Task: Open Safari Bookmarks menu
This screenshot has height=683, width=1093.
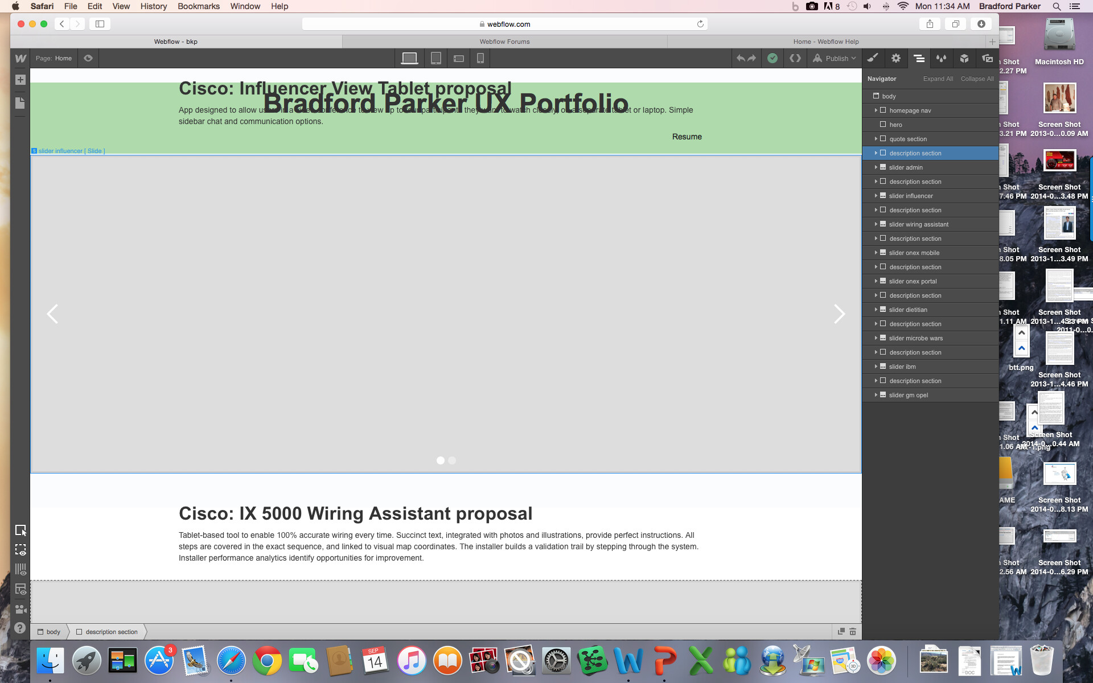Action: [199, 6]
